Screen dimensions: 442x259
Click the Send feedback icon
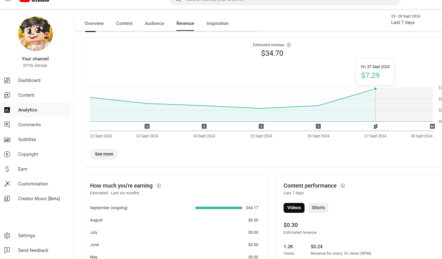[7, 250]
